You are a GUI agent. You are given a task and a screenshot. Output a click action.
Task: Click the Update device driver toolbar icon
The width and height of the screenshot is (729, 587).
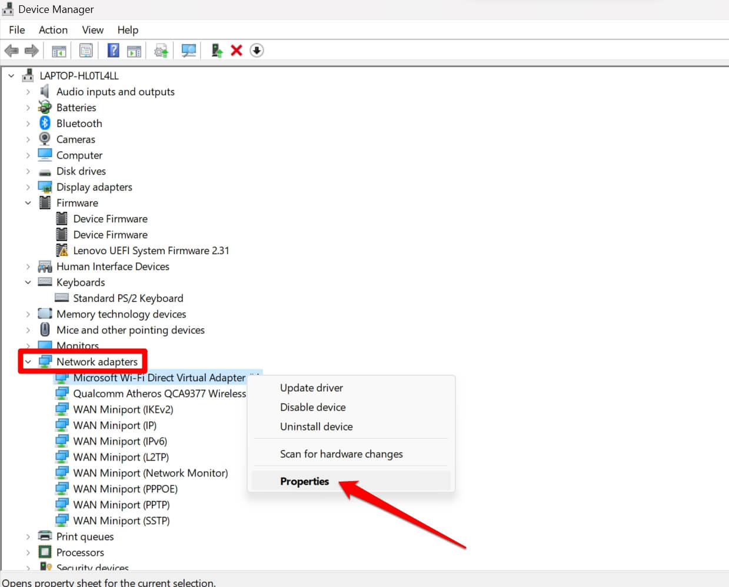coord(161,51)
